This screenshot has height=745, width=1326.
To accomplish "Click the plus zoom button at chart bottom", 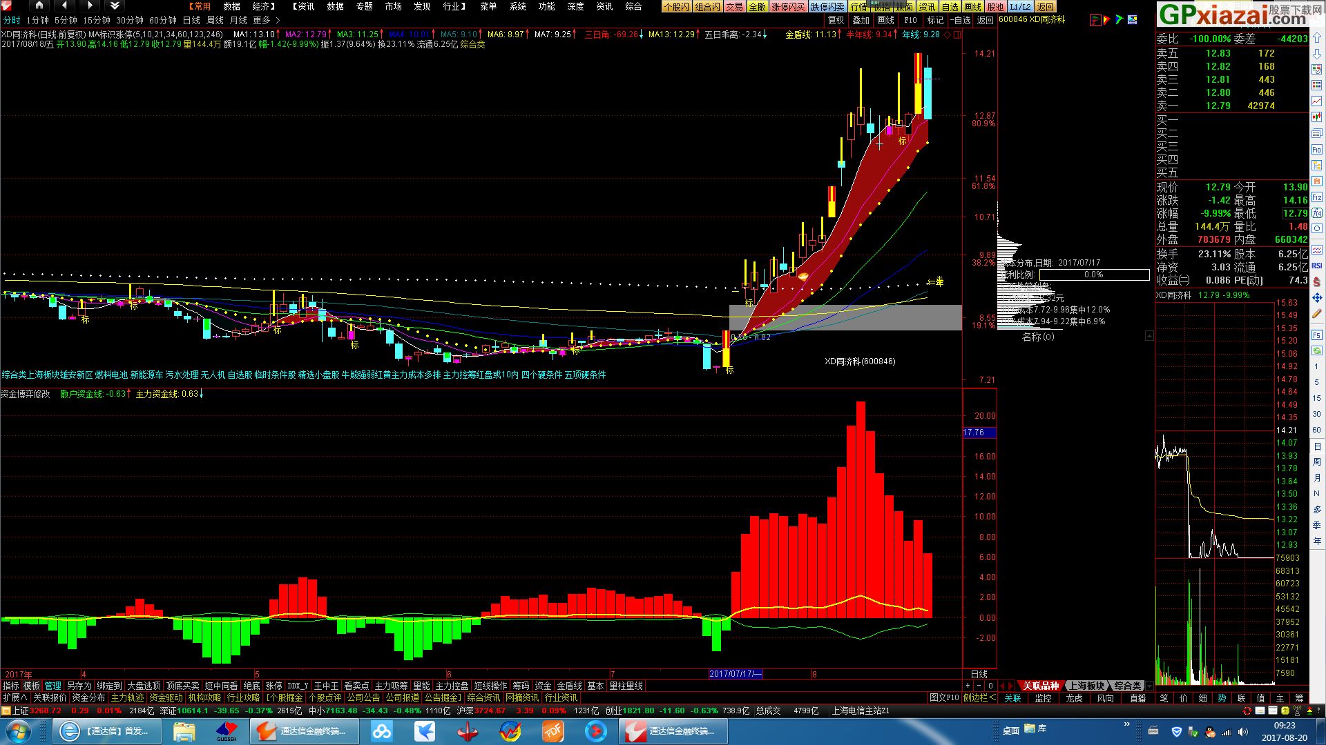I will click(x=968, y=686).
